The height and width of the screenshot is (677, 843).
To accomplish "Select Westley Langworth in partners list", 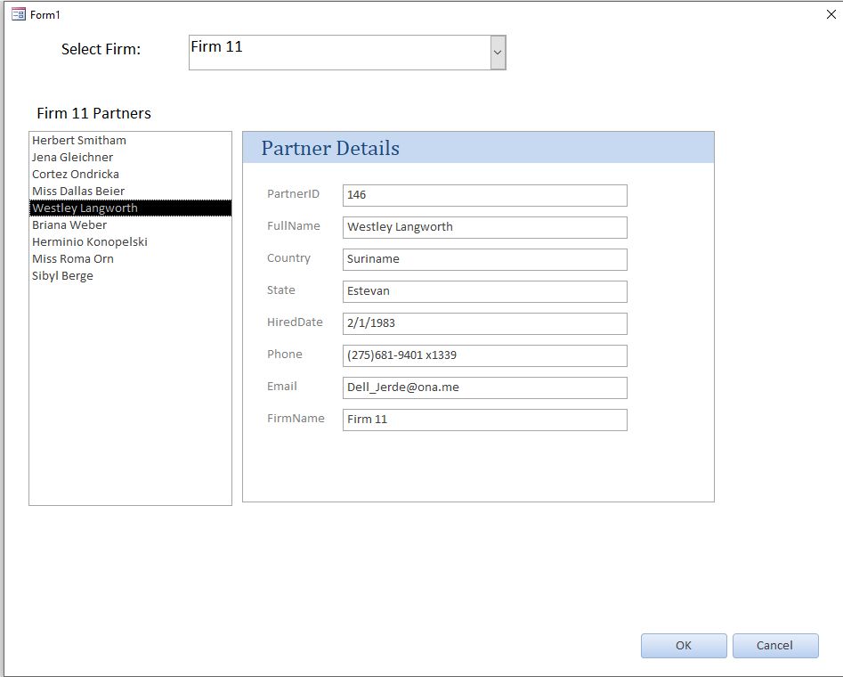I will point(130,208).
